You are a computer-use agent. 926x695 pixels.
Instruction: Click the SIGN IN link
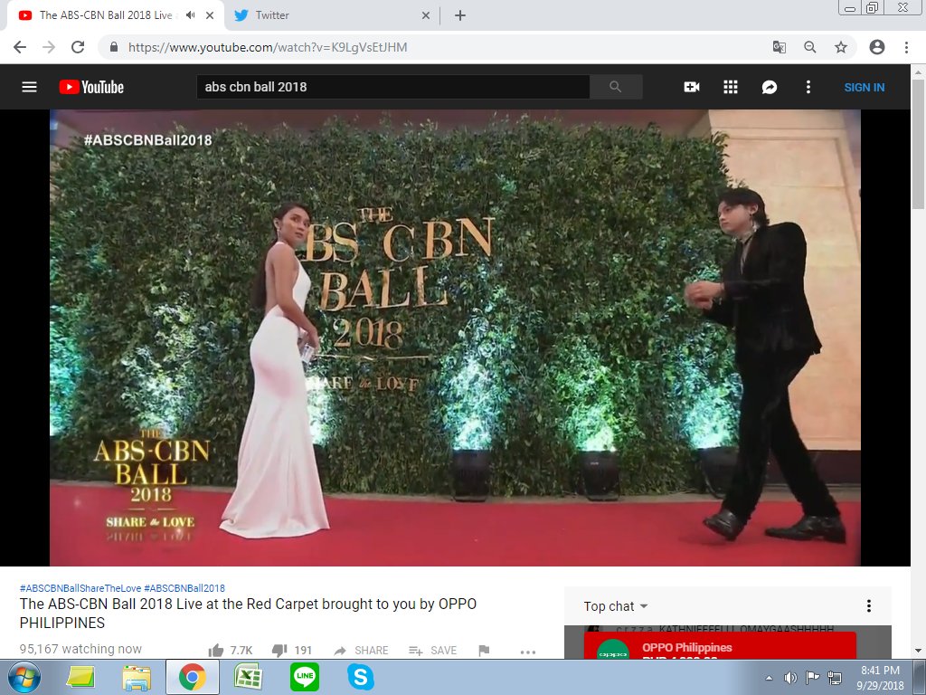[x=864, y=88]
